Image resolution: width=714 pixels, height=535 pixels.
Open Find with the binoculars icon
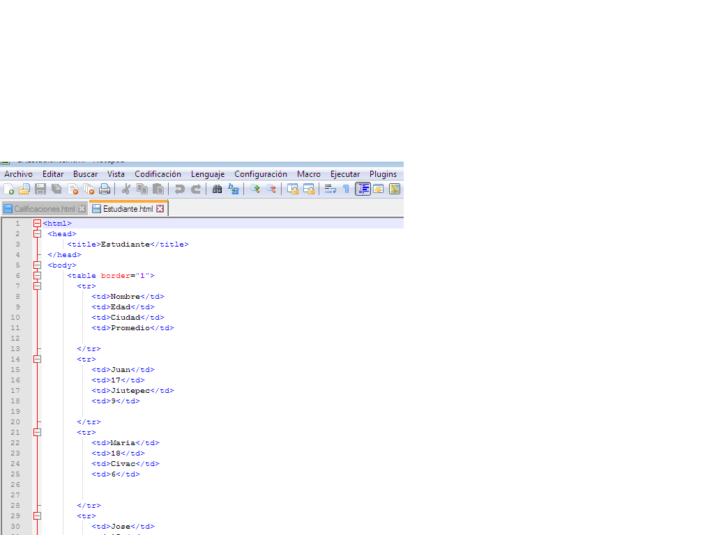216,189
